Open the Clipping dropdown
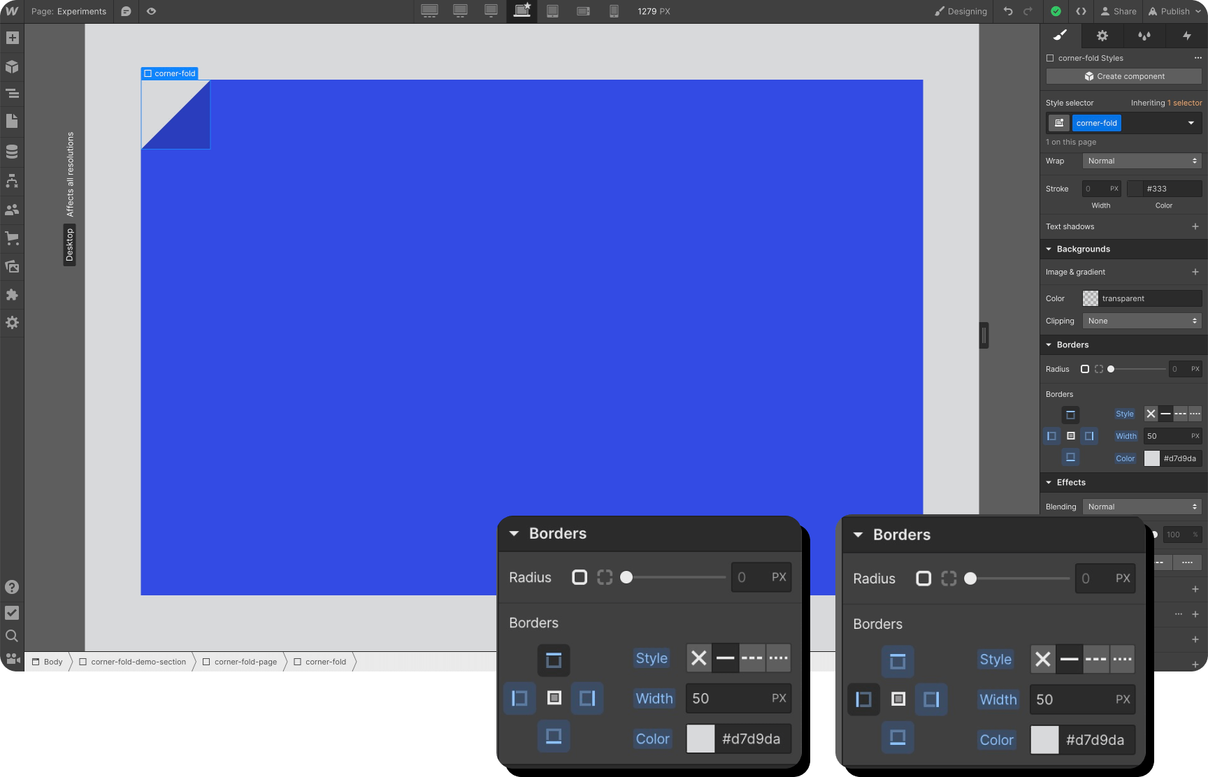Image resolution: width=1208 pixels, height=777 pixels. 1141,320
